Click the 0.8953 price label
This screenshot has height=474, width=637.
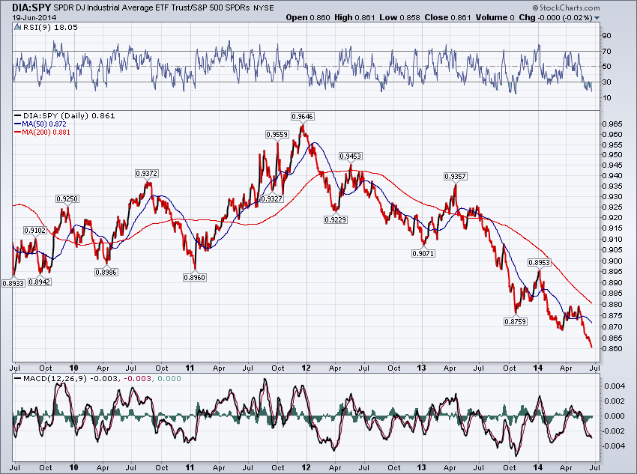pyautogui.click(x=539, y=263)
